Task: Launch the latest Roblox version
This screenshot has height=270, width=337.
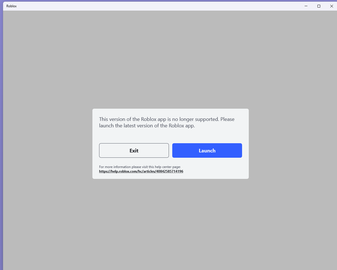Action: point(207,150)
